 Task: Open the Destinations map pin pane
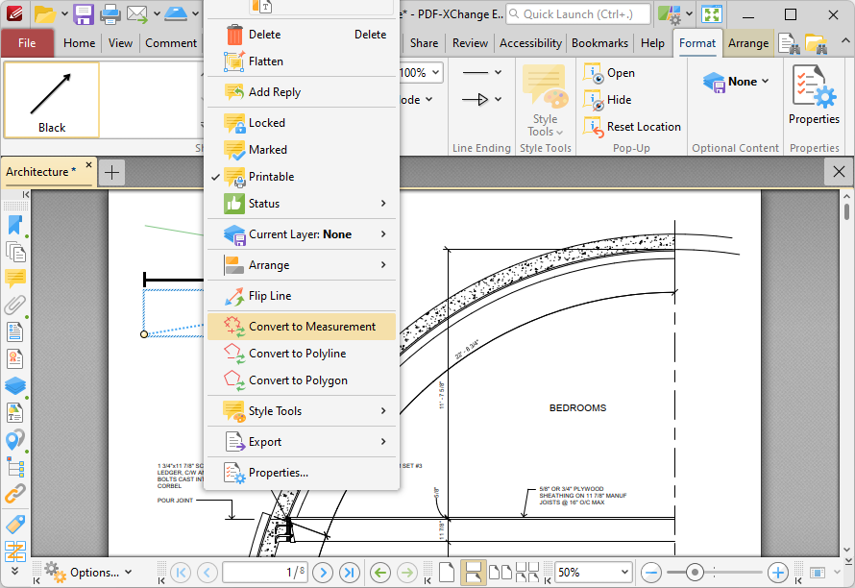14,440
